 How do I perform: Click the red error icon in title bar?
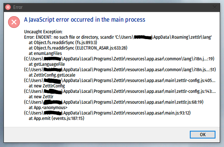8,7
